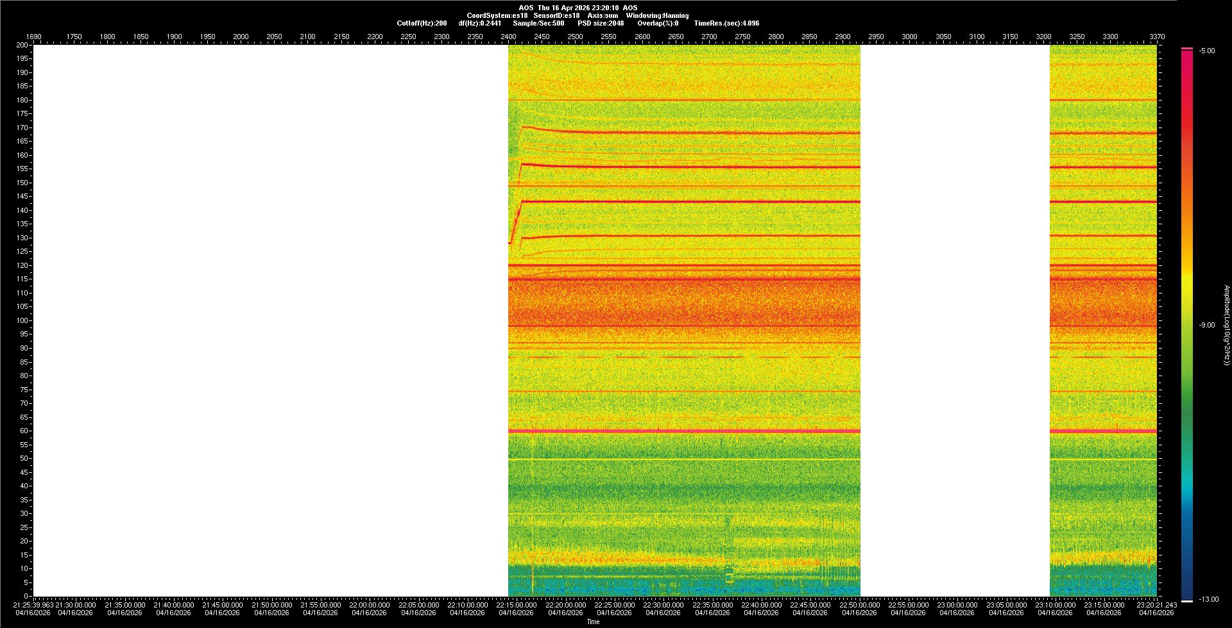Click the Time label below the x-axis

click(593, 622)
